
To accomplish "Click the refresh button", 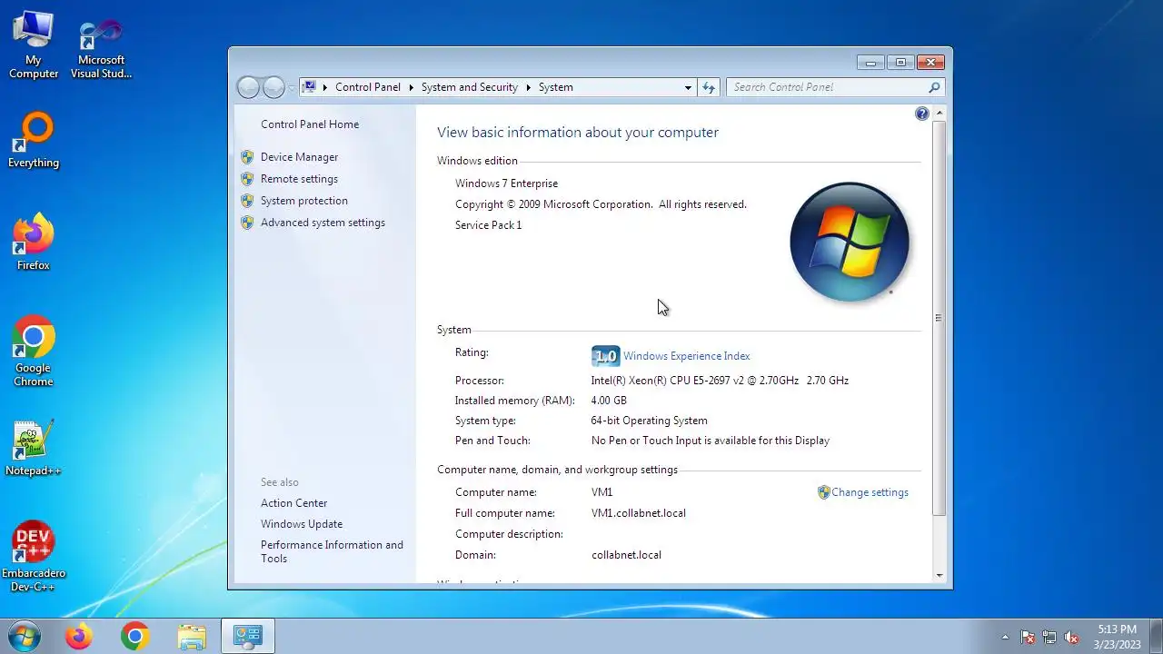I will pos(709,87).
